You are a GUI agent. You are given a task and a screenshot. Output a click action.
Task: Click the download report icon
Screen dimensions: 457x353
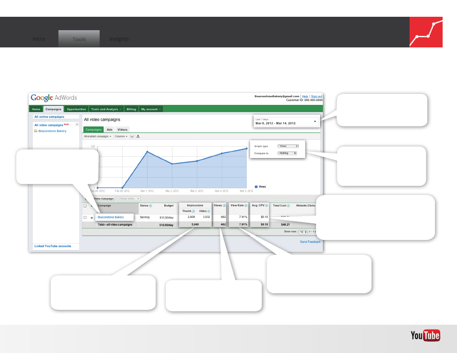(138, 137)
